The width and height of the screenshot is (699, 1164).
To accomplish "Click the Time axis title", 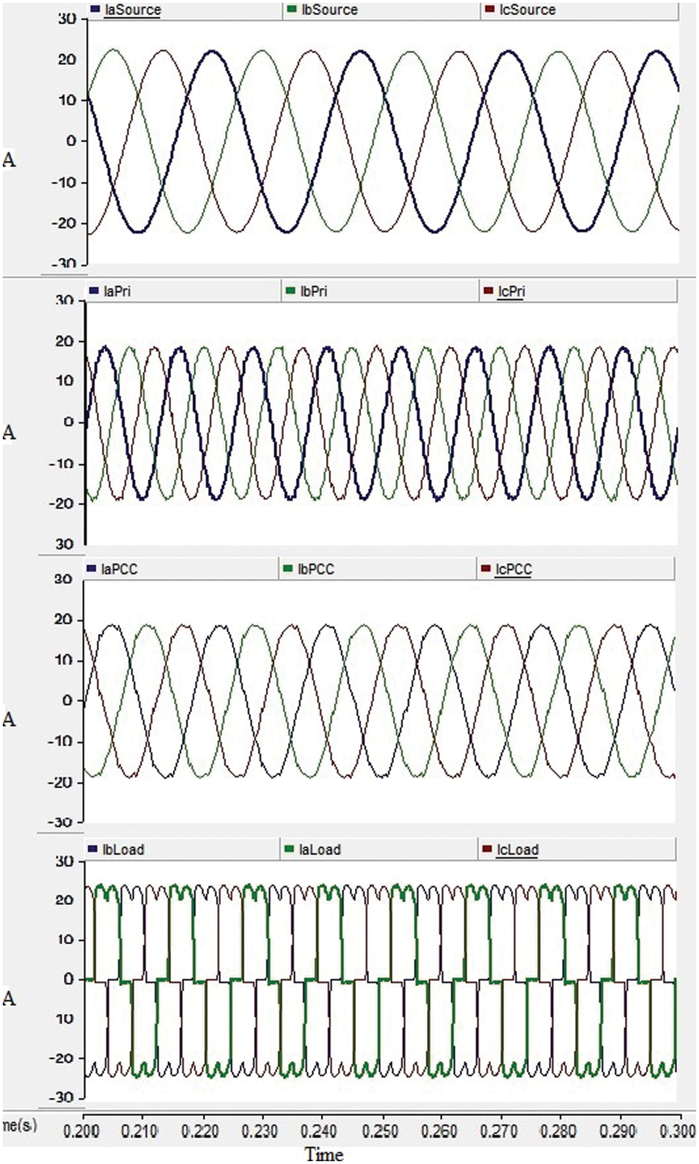I will coord(324,1154).
